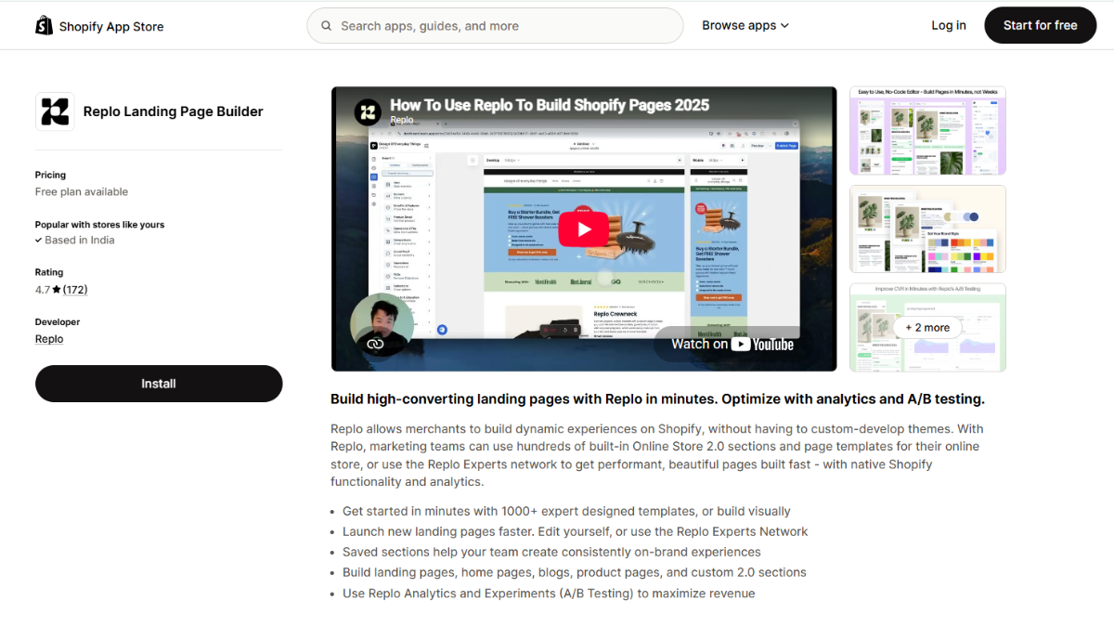
Task: Install the Replo app
Action: point(159,384)
